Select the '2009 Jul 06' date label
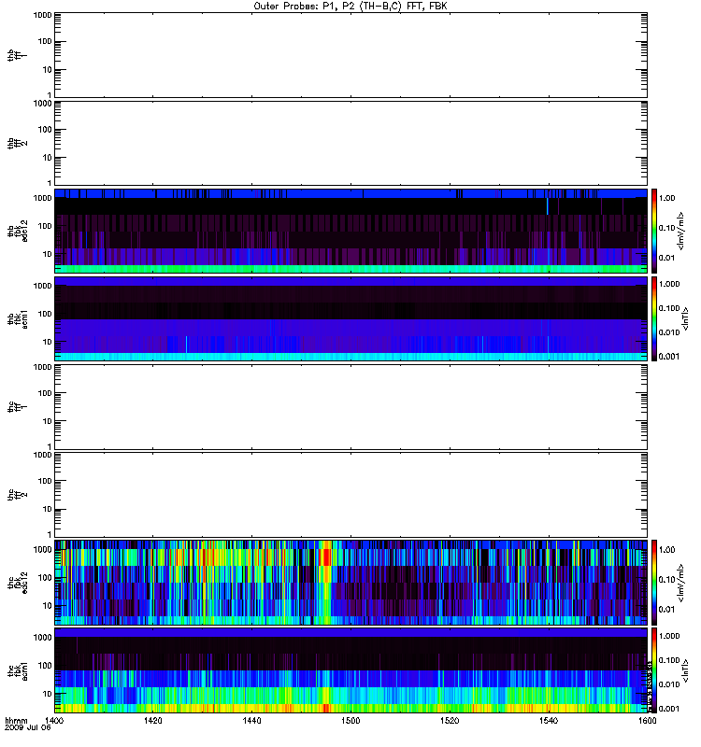The height and width of the screenshot is (747, 701). click(x=28, y=728)
